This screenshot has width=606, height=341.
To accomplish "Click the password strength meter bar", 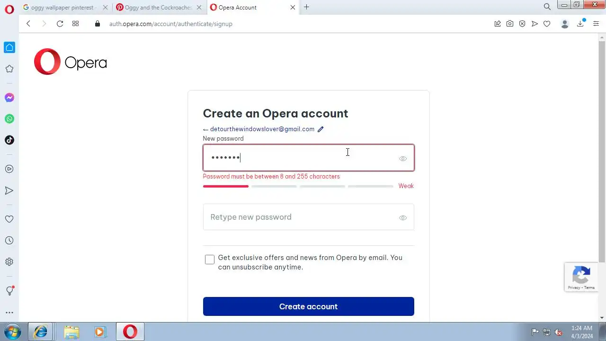I will pyautogui.click(x=298, y=187).
